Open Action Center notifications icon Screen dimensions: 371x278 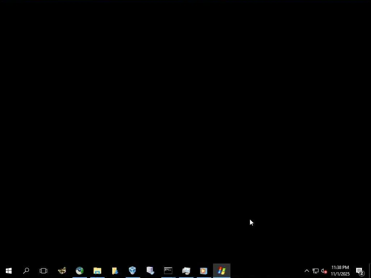(x=360, y=271)
